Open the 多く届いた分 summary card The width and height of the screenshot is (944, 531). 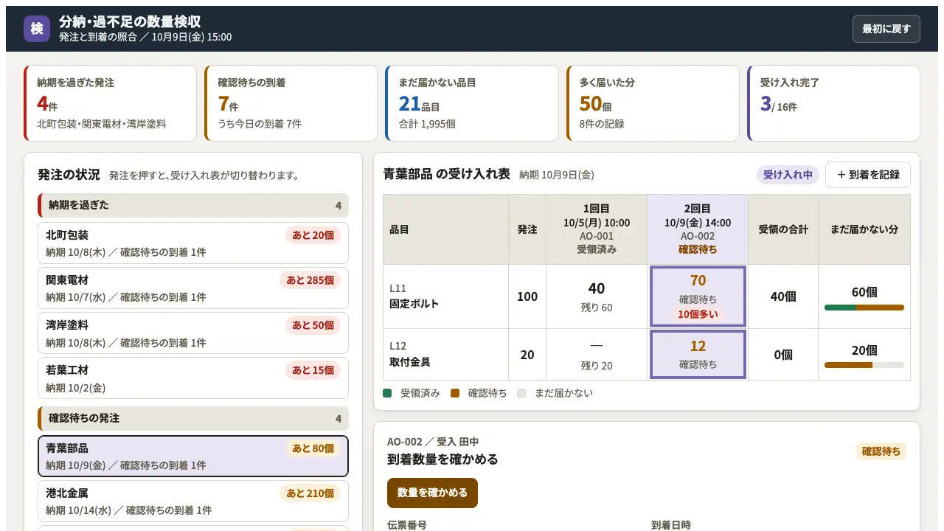click(x=653, y=103)
